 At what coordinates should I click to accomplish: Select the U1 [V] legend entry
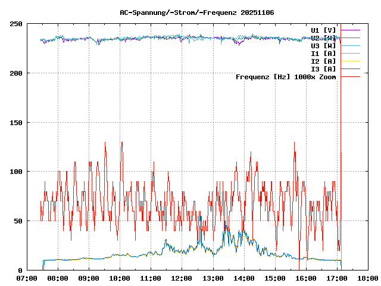(323, 30)
